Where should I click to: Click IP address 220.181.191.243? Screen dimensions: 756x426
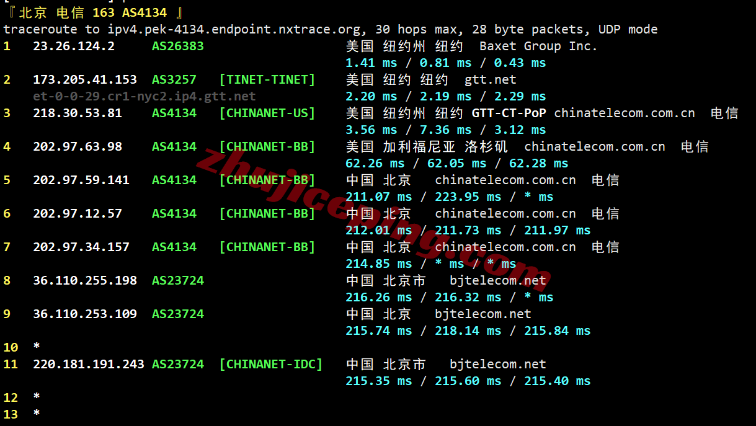click(89, 364)
